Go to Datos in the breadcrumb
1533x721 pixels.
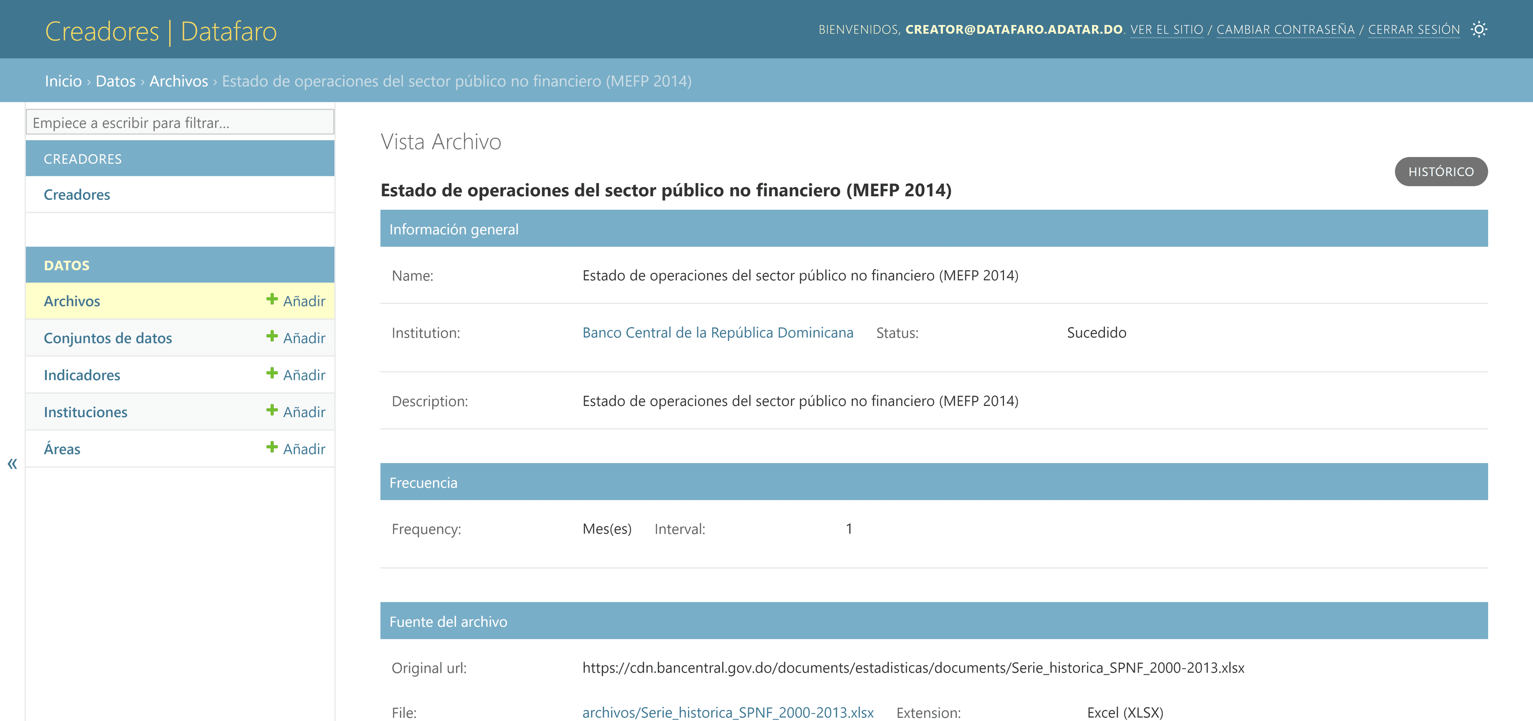coord(115,81)
